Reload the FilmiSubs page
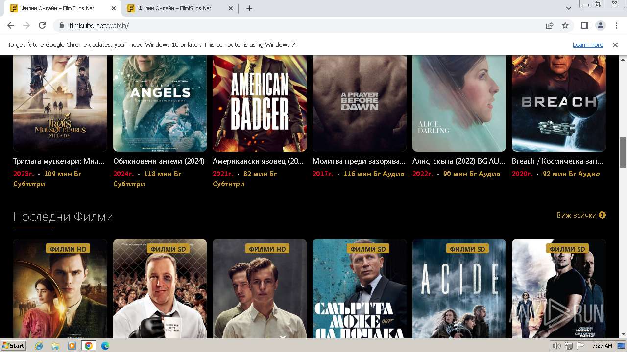Viewport: 627px width, 352px height. click(x=42, y=25)
